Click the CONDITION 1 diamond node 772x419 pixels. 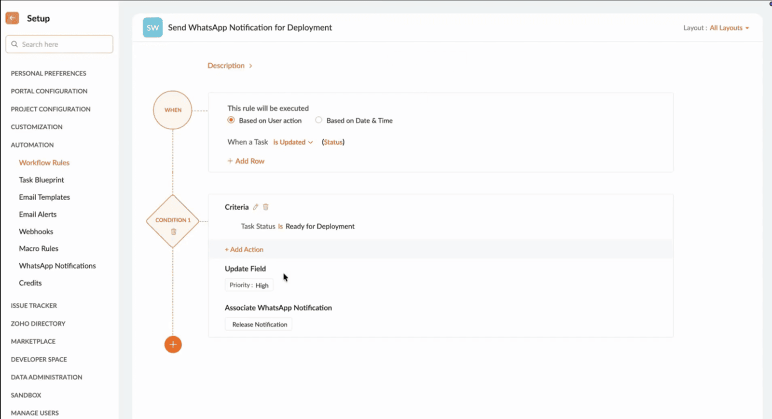tap(173, 221)
